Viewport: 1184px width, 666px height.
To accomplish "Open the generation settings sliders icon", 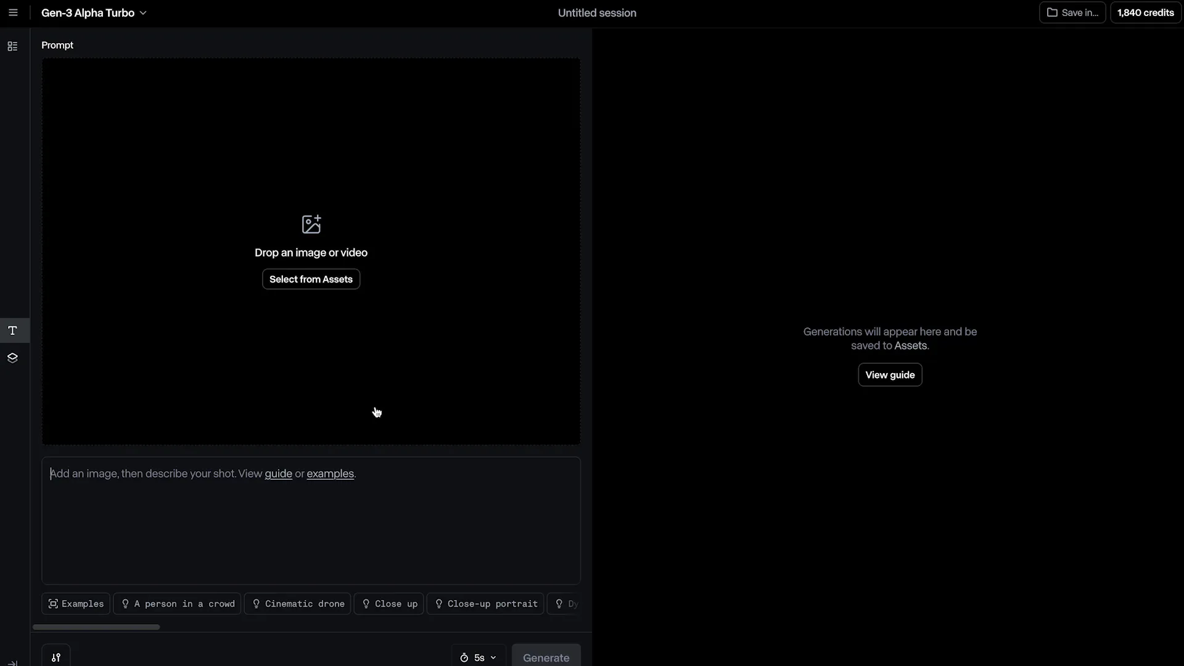I will (56, 657).
